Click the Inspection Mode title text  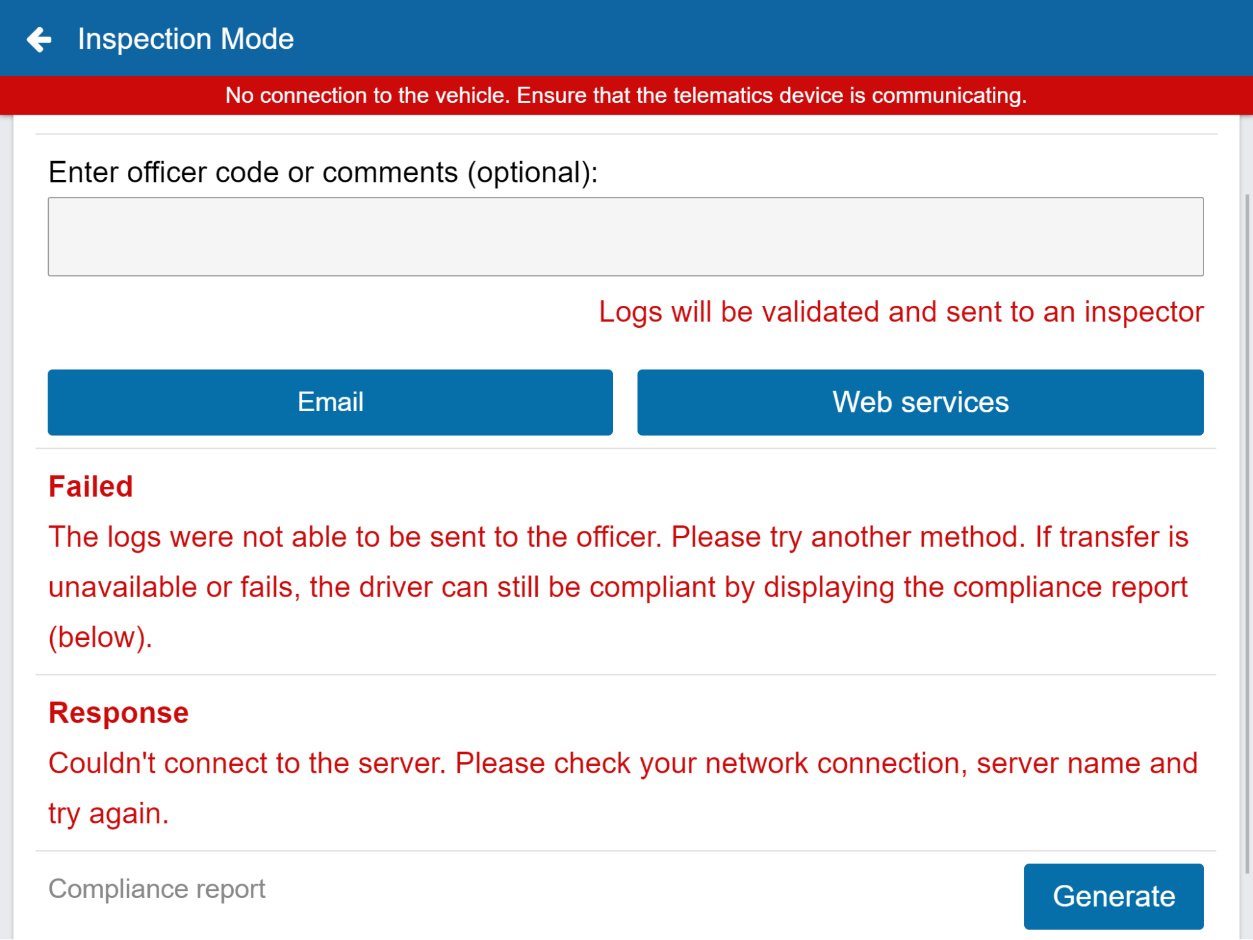tap(186, 39)
